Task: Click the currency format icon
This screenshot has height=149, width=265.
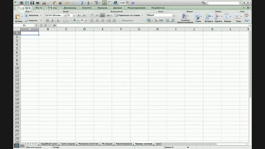Action: tap(149, 20)
